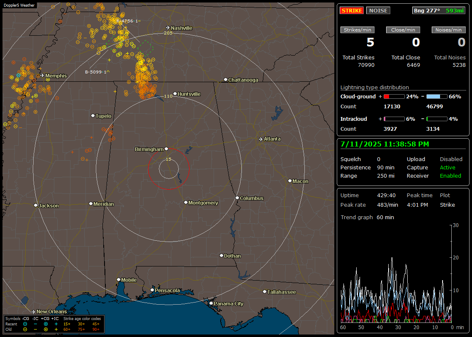This screenshot has height=337, width=472.
Task: Select the Huntsville city marker dot
Action: (x=175, y=94)
